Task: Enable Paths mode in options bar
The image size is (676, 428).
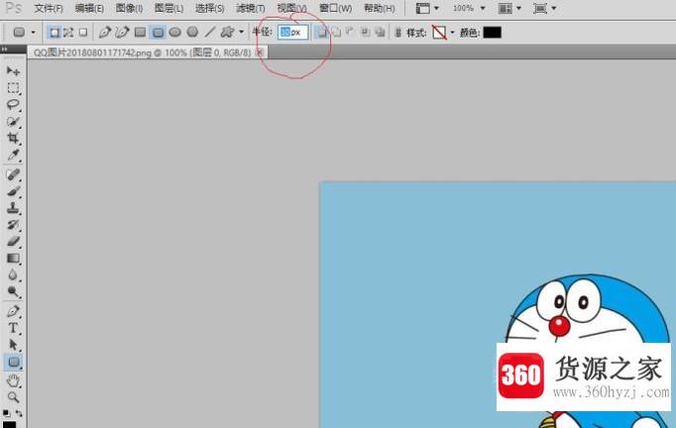Action: pyautogui.click(x=68, y=33)
